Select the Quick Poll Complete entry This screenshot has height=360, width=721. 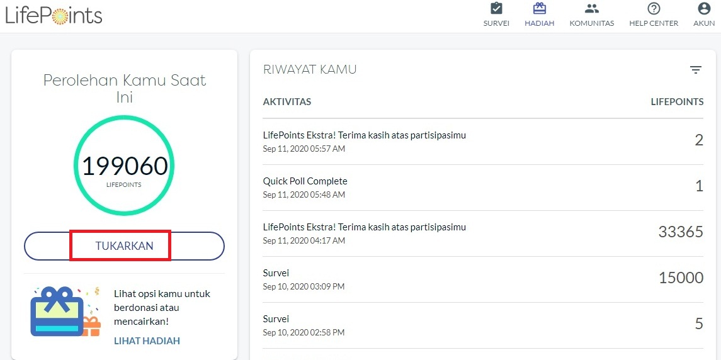pyautogui.click(x=483, y=188)
